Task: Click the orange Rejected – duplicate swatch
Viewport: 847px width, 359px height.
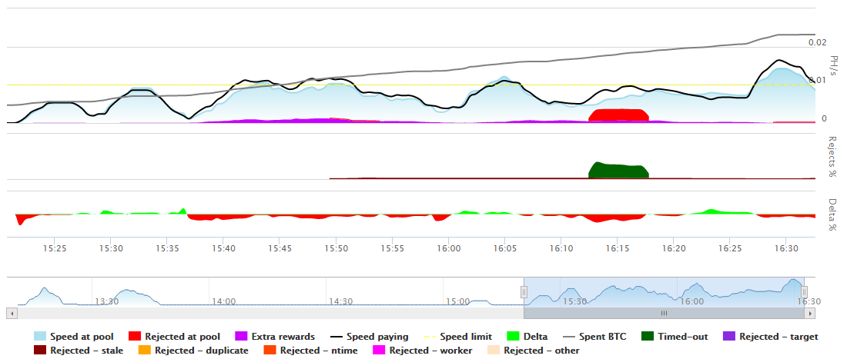Action: (x=144, y=351)
